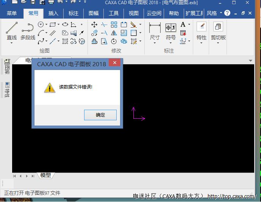The height and width of the screenshot is (202, 261).
Task: Switch to the 标注 ribbon tab
Action: pyautogui.click(x=73, y=13)
